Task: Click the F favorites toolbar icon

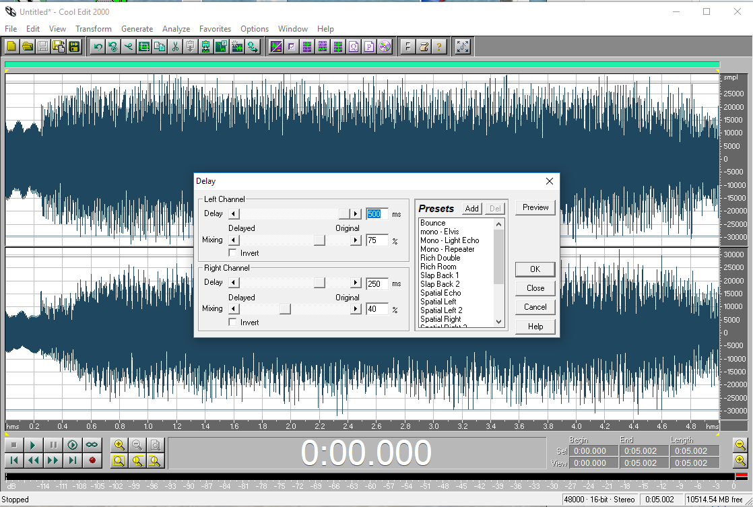Action: pyautogui.click(x=407, y=46)
